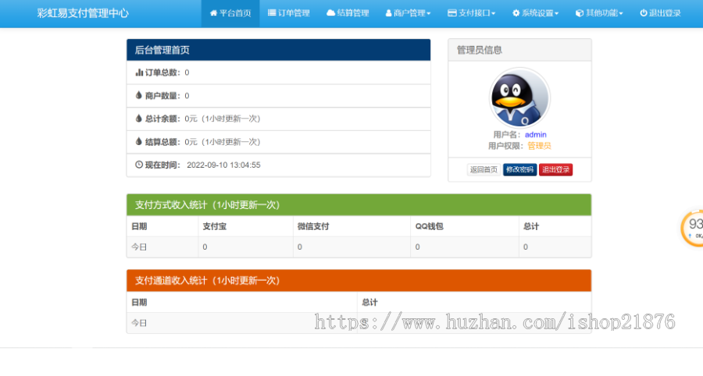Click the droplet icon beside 结算总额
703x376 pixels.
pyautogui.click(x=138, y=141)
